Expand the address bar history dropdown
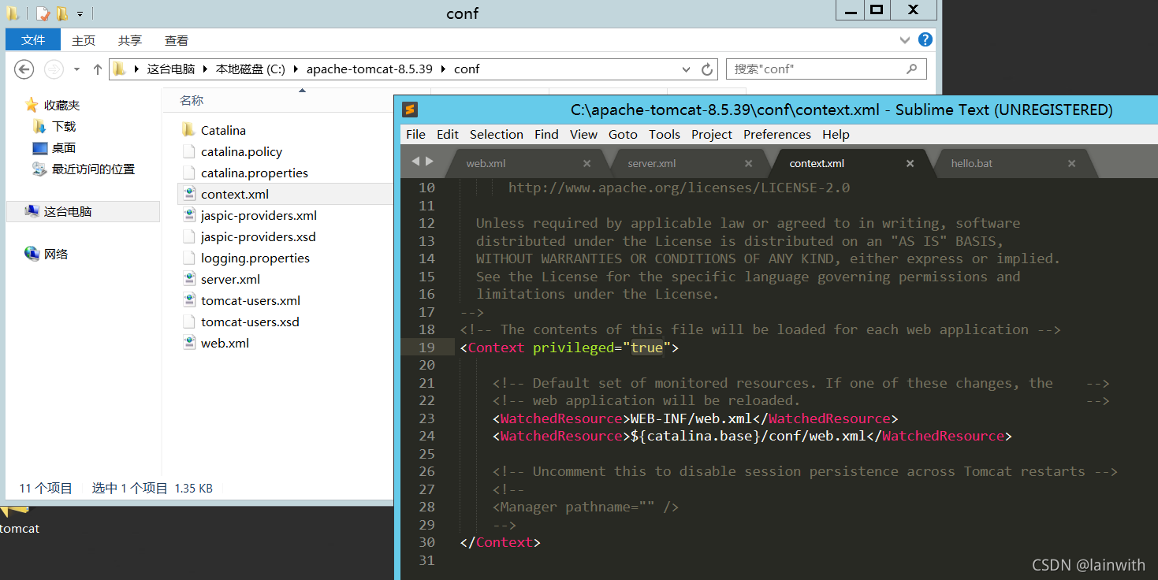Viewport: 1158px width, 580px height. 686,69
